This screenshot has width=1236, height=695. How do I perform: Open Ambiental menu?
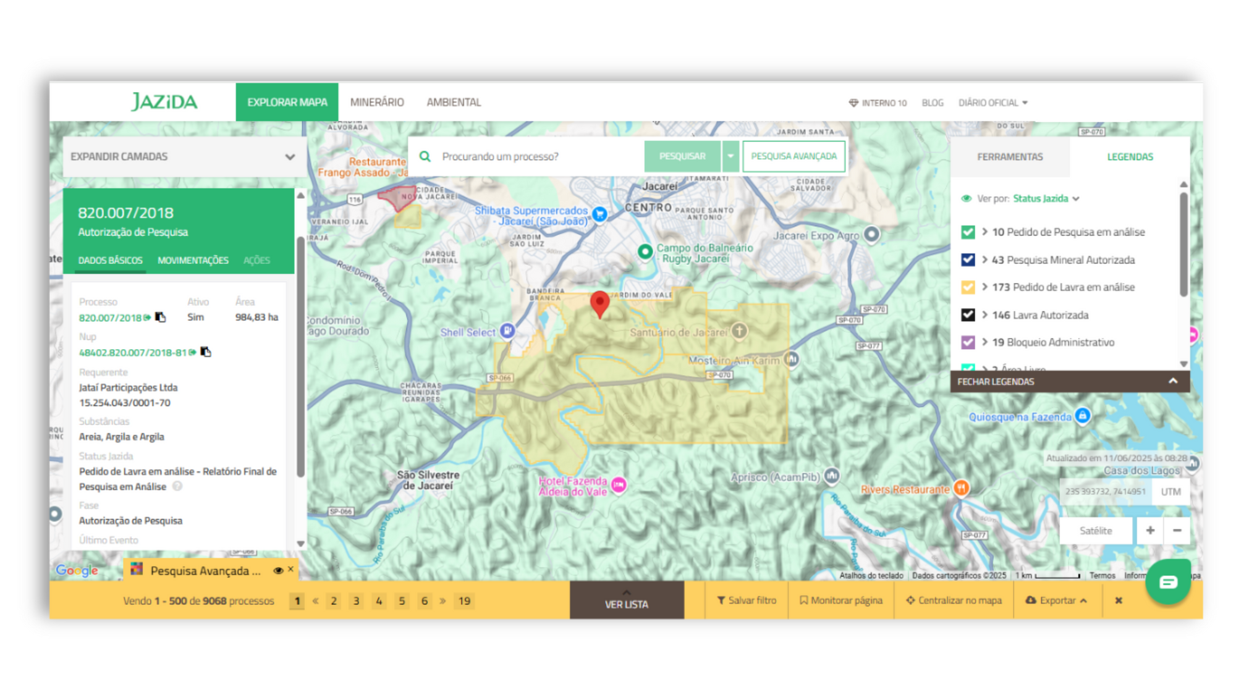[x=454, y=102]
